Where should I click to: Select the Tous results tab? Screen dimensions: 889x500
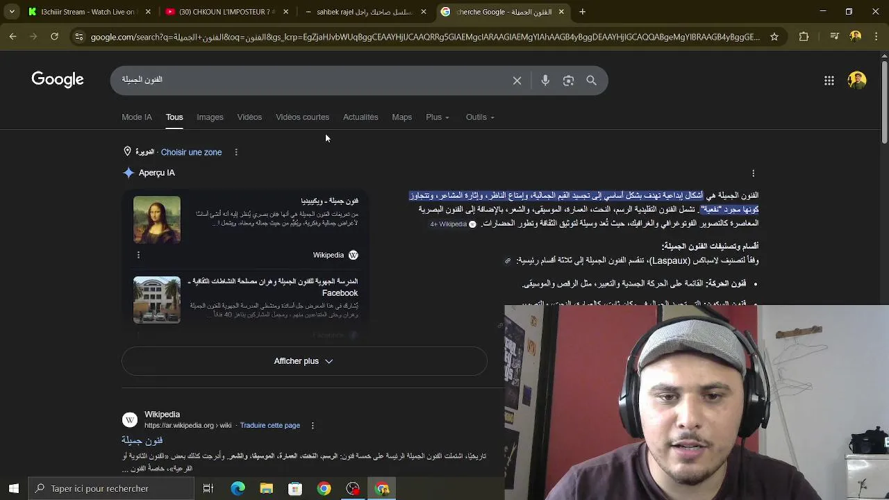coord(174,117)
